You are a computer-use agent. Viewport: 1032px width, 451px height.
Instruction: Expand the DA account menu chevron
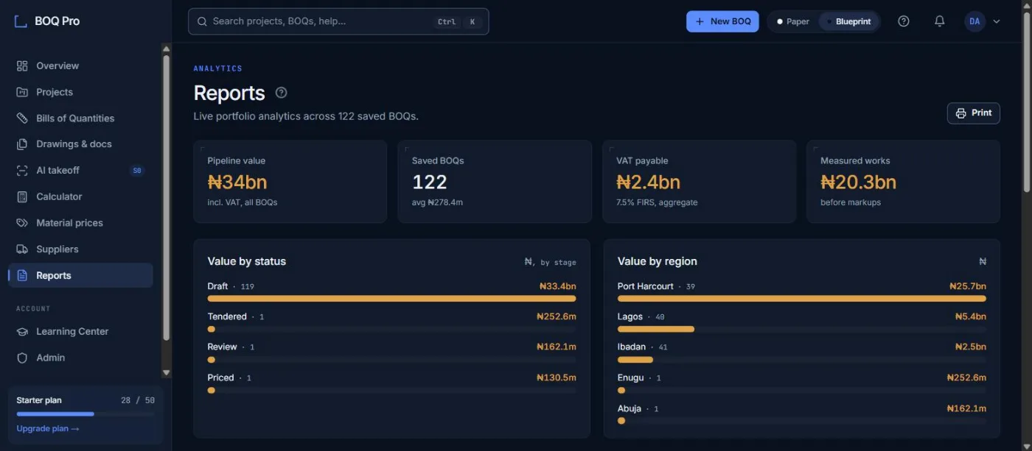[997, 21]
